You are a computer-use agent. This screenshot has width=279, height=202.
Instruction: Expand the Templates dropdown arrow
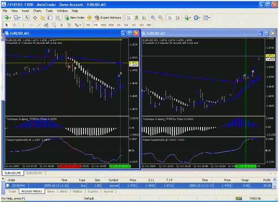(x=209, y=18)
